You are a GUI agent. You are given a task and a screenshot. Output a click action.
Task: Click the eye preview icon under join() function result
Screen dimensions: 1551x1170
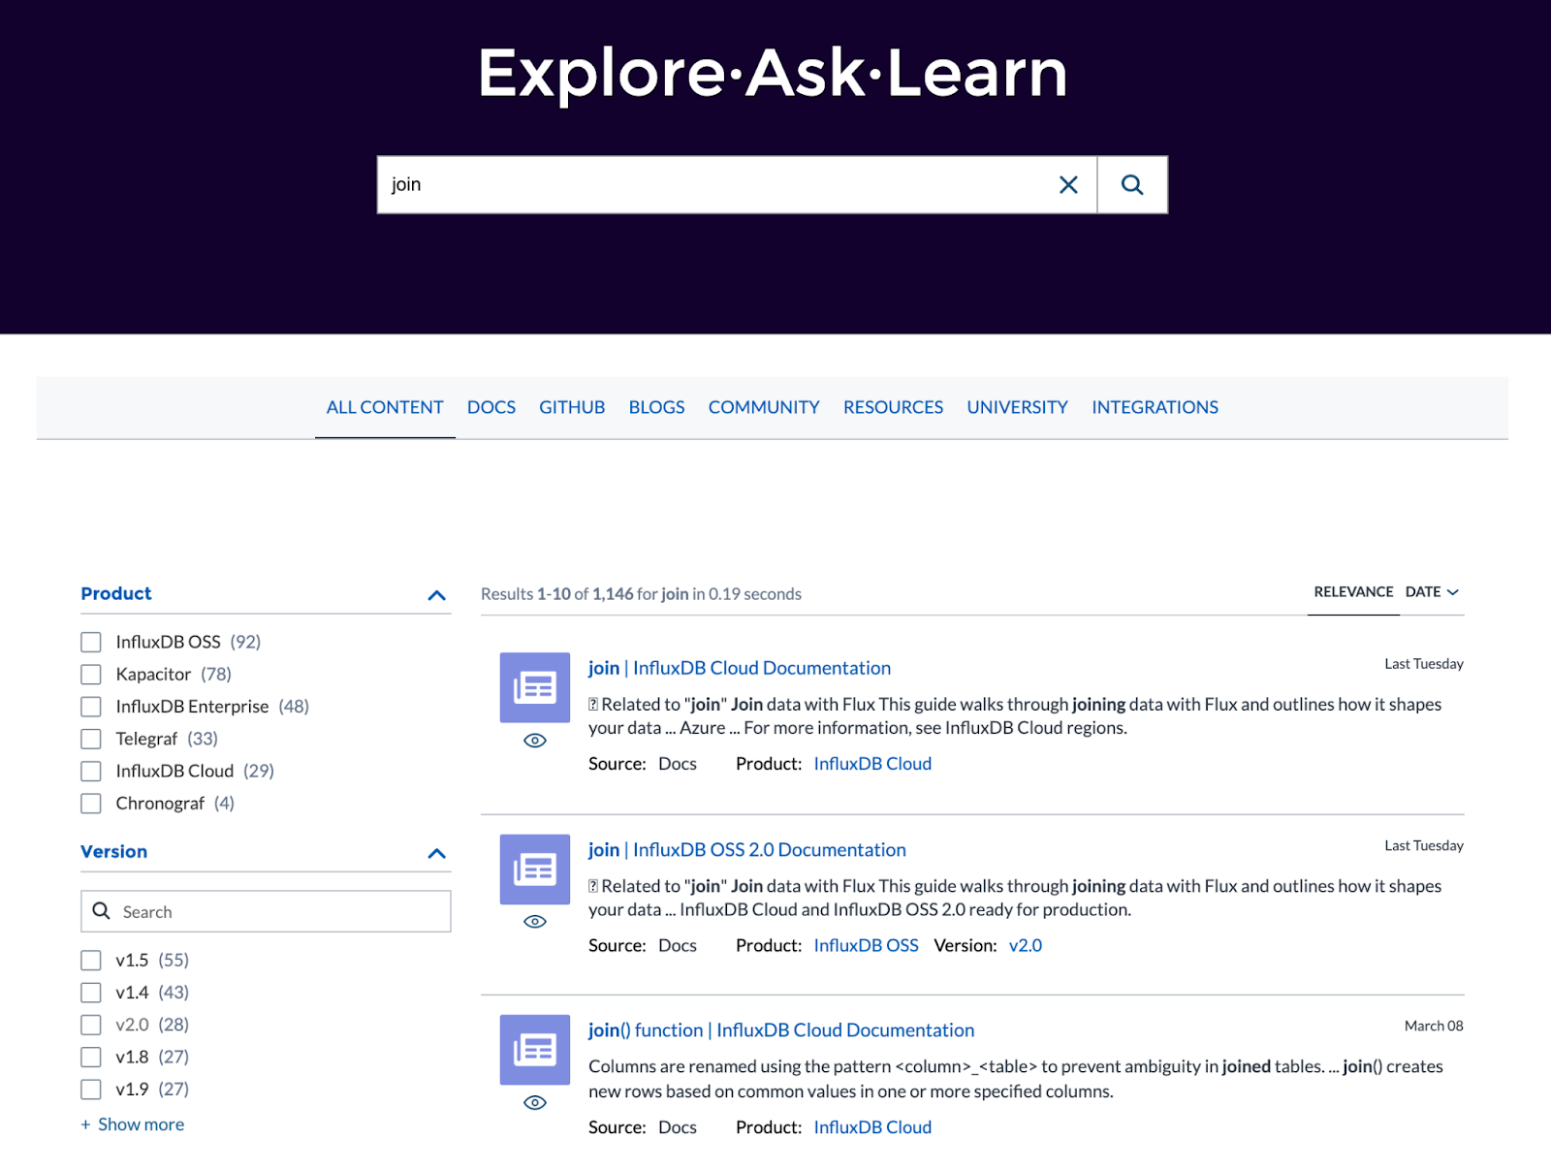click(x=535, y=1103)
